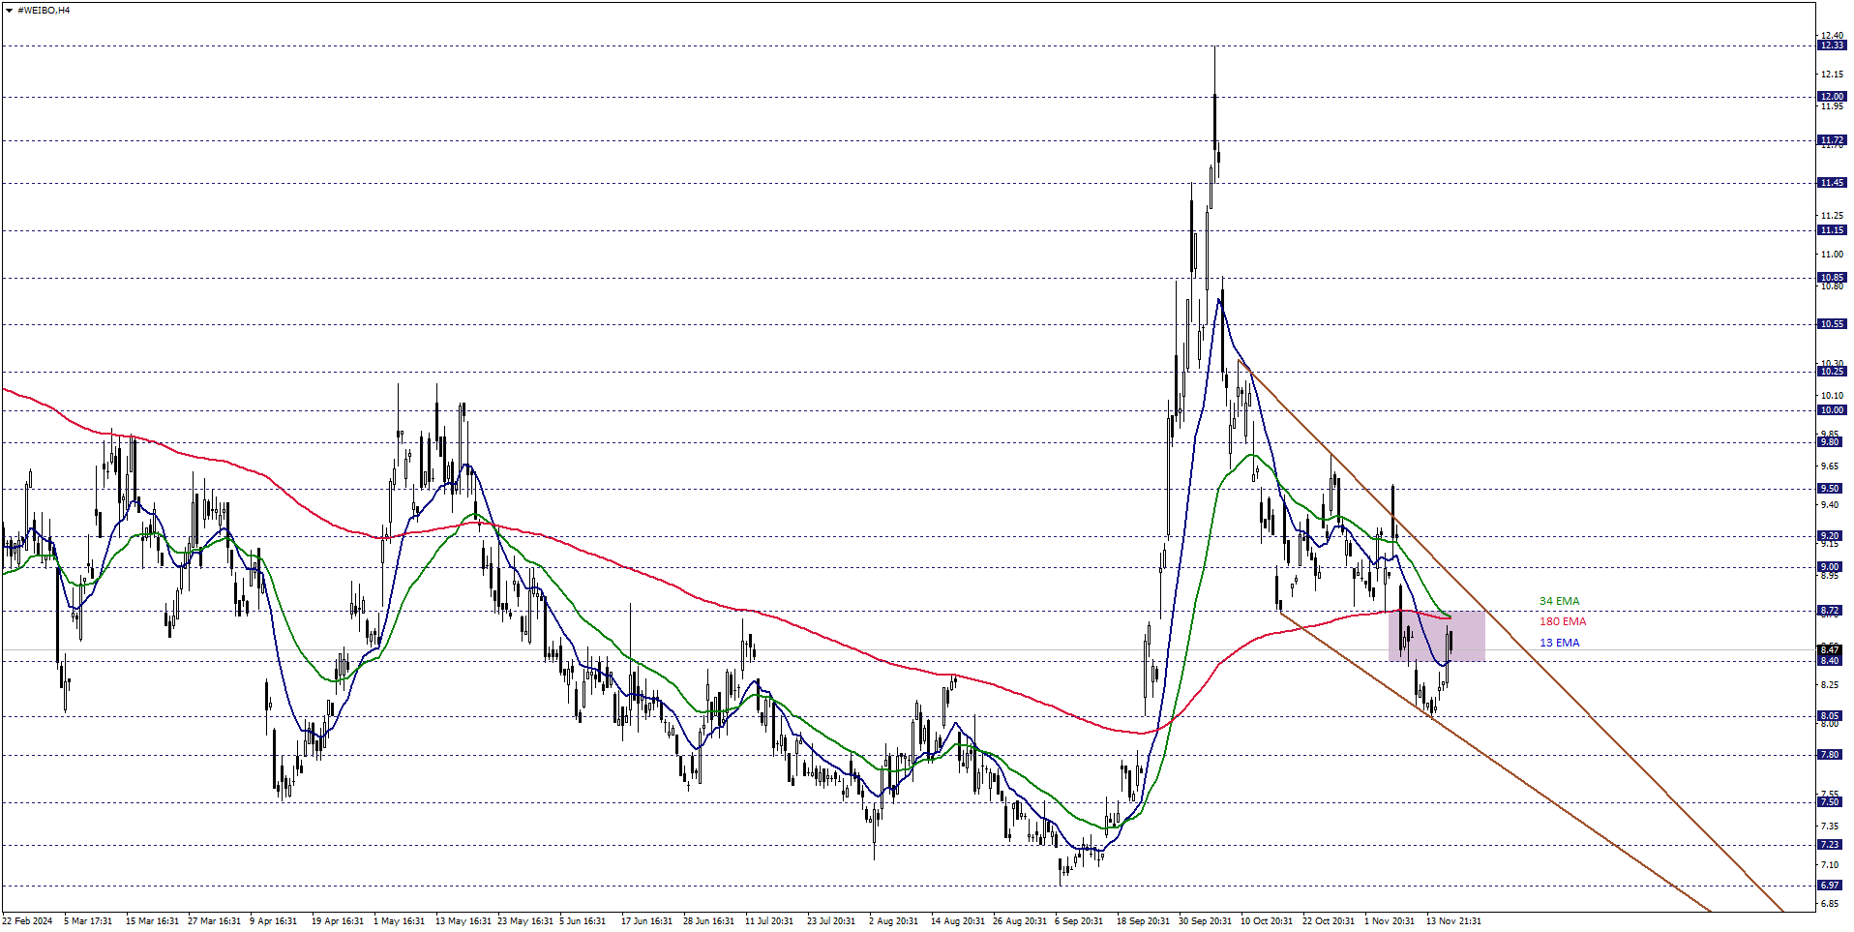
Task: Click the 18 Sep 20:31 time label
Action: [1143, 921]
